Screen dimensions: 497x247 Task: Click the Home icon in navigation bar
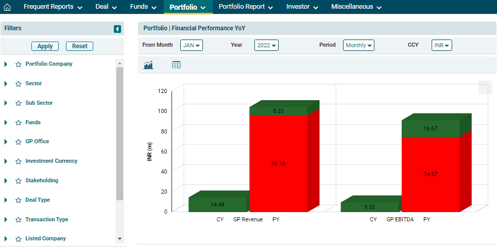point(7,7)
